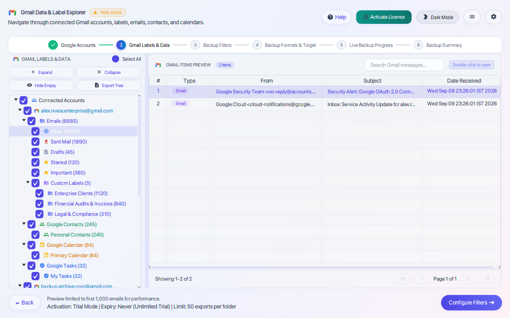Viewport: 510px width, 318px height.
Task: Collapse the Connected Accounts tree node
Action: pos(16,100)
